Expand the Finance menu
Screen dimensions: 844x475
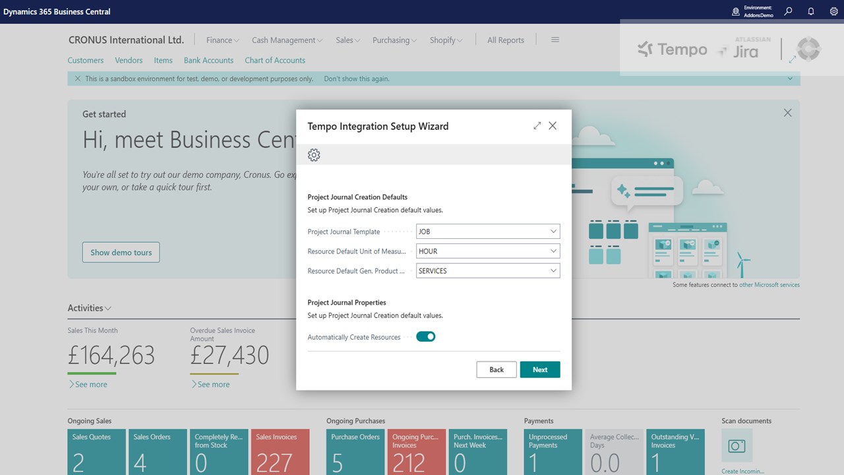222,40
